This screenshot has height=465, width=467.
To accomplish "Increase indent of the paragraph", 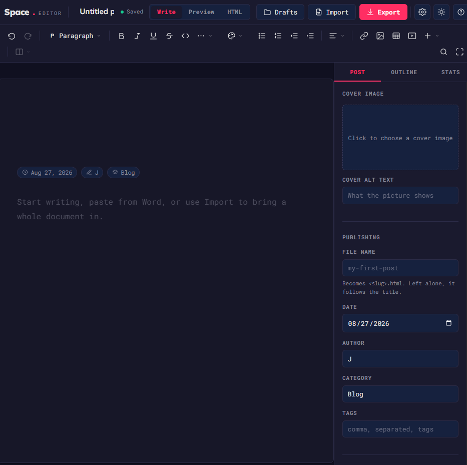I will (x=310, y=36).
